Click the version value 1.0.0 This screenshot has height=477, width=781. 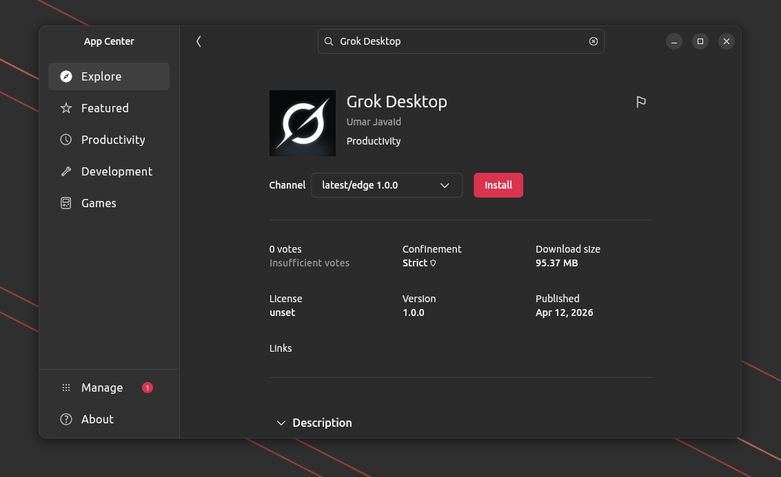[x=414, y=313]
